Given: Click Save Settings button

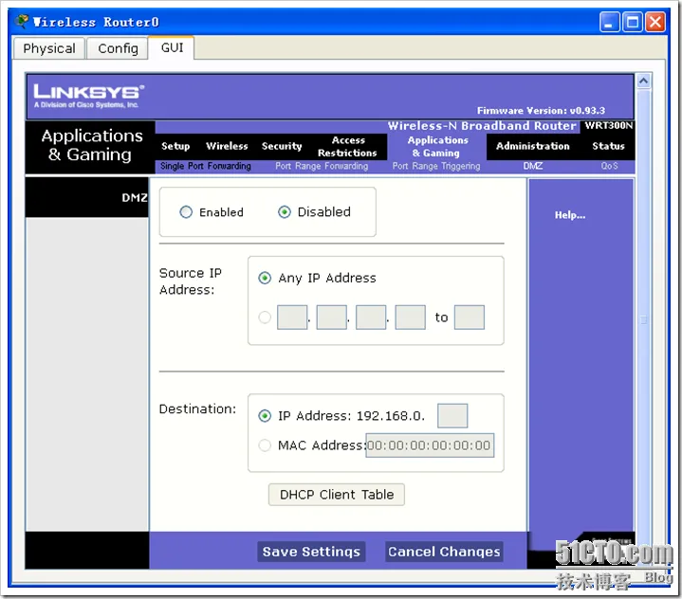Looking at the screenshot, I should (x=311, y=552).
